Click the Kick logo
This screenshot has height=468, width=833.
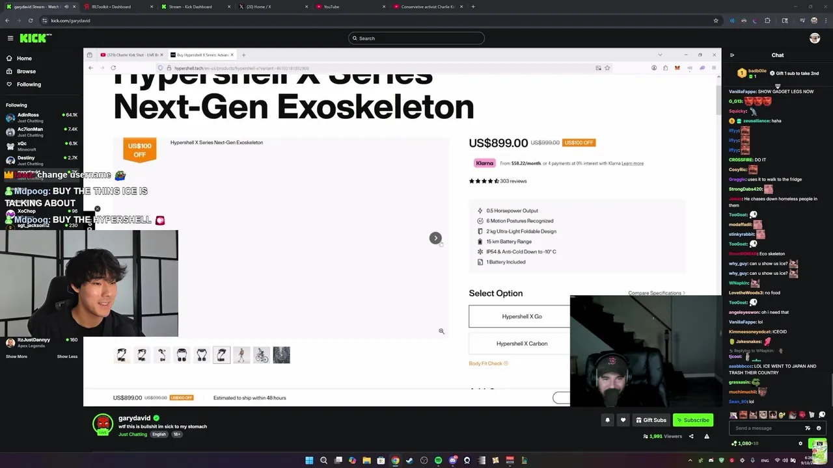(34, 38)
